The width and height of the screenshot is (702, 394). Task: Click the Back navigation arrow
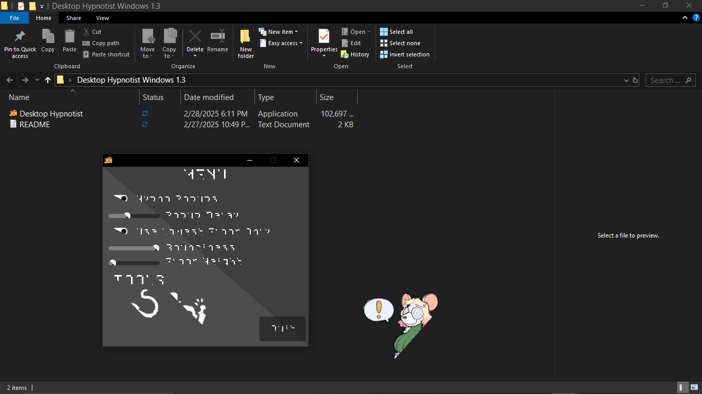[x=10, y=80]
